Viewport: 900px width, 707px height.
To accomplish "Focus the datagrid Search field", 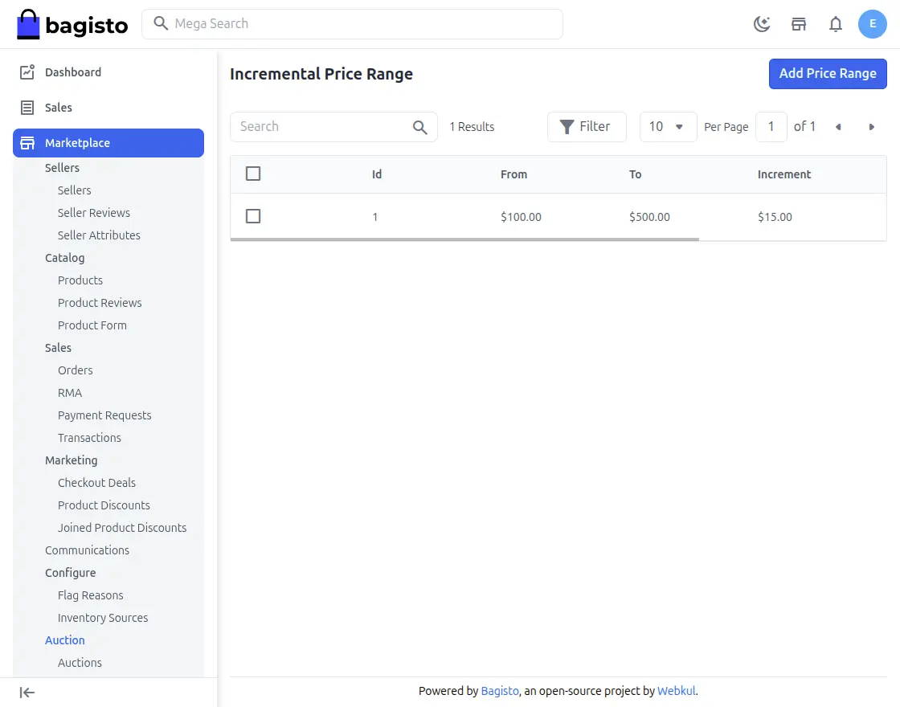I will pos(333,127).
